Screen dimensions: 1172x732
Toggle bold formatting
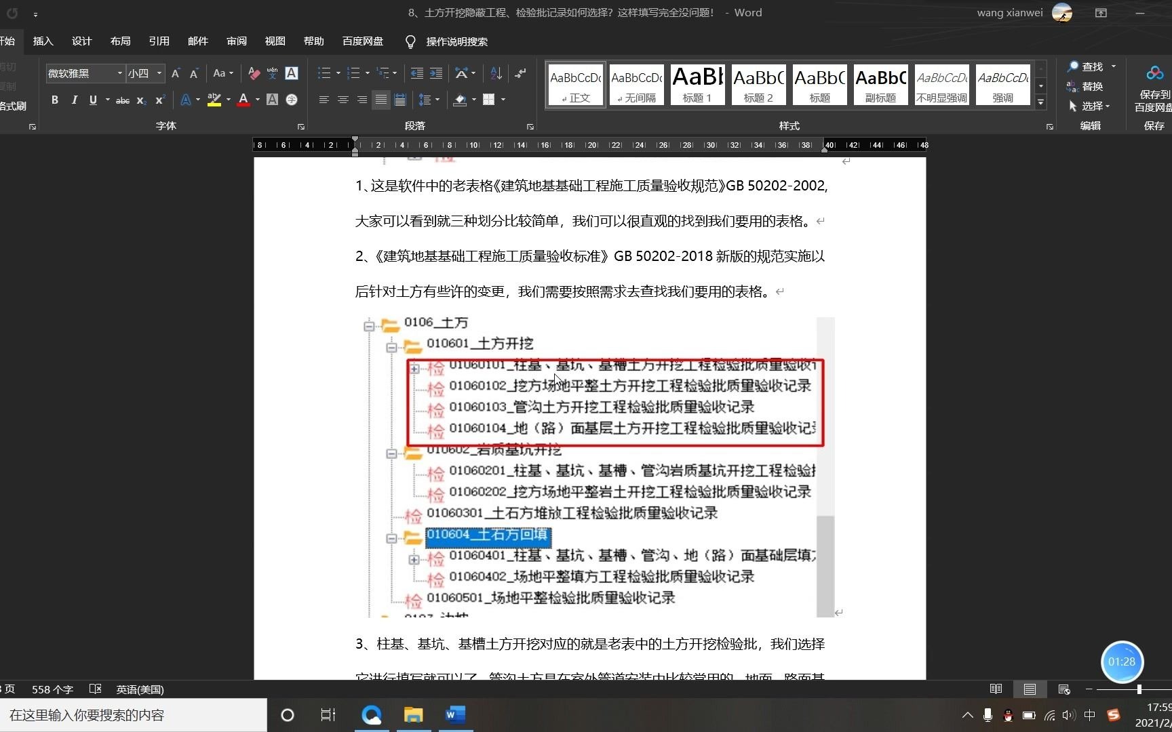(x=55, y=100)
